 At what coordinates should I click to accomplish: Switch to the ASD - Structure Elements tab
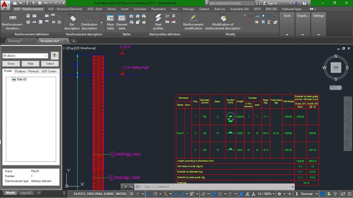[x=65, y=9]
